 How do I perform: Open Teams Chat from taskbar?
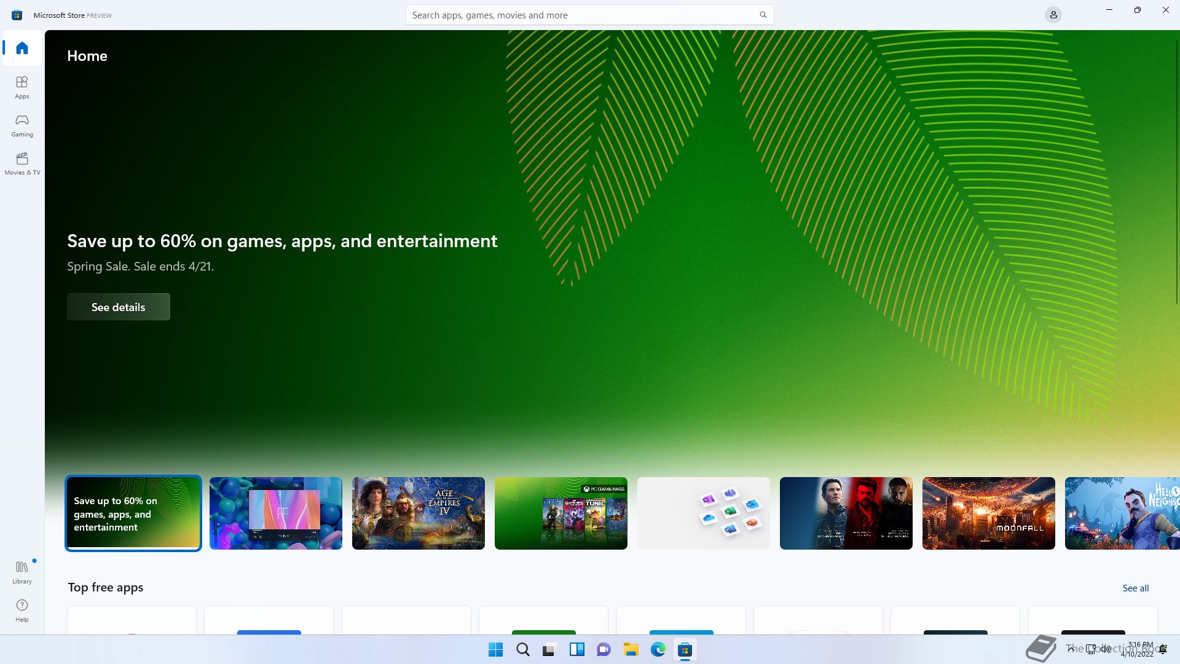(604, 649)
